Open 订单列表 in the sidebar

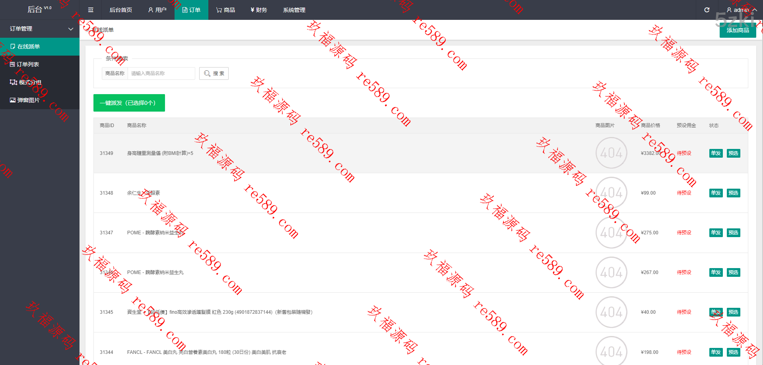pos(28,64)
